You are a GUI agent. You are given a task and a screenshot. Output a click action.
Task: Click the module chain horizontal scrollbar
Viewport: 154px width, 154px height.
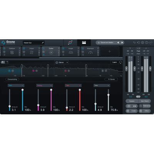[x=80, y=58]
